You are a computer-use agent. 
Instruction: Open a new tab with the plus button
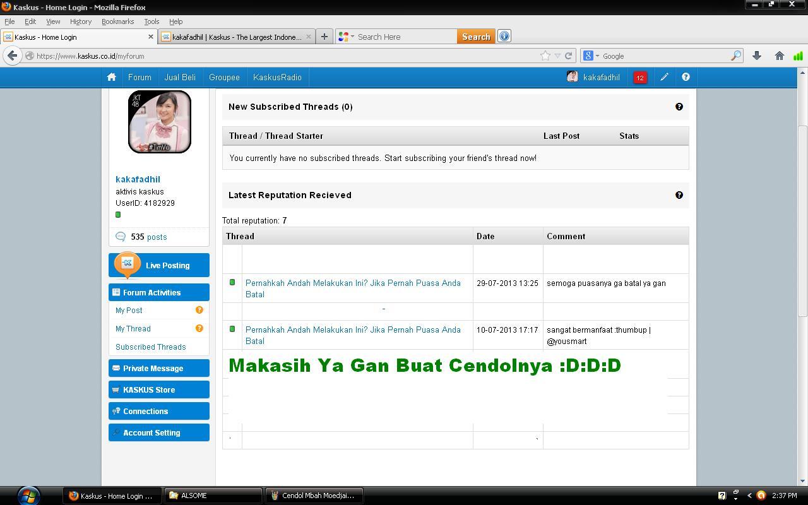coord(324,37)
